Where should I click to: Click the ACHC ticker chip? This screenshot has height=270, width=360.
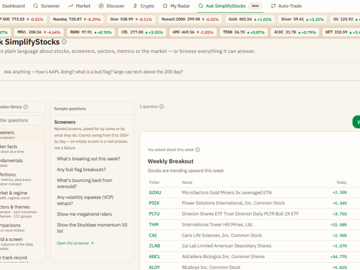click(295, 32)
